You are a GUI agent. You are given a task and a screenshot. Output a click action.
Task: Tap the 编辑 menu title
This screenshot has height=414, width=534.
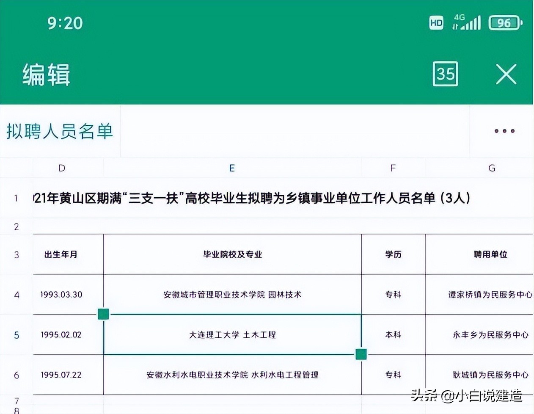tap(47, 75)
